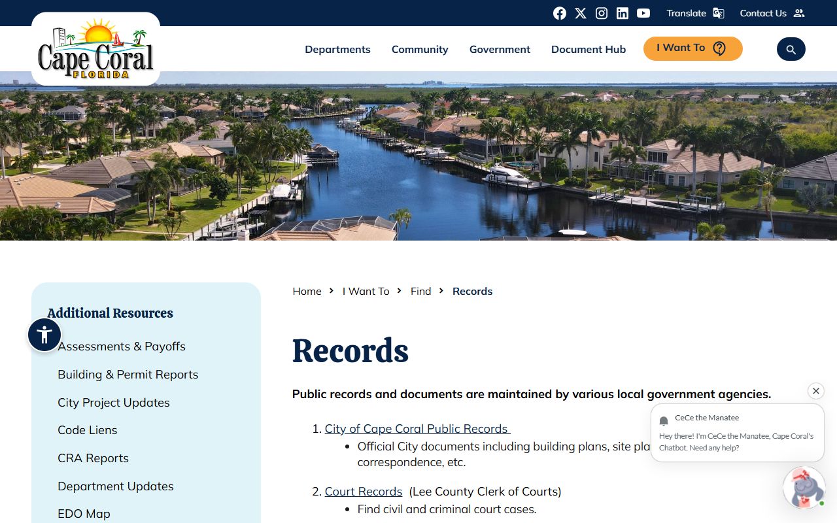Image resolution: width=837 pixels, height=523 pixels.
Task: Open the CeCe manatee chatbot avatar
Action: coord(804,488)
